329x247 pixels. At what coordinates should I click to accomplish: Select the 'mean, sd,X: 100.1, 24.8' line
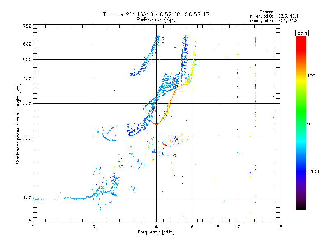(273, 21)
